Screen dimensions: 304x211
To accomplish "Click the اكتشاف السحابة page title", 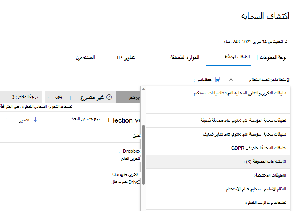I will point(265,16).
